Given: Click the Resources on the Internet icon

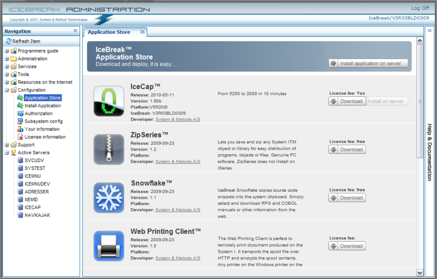Looking at the screenshot, I should pyautogui.click(x=14, y=82).
